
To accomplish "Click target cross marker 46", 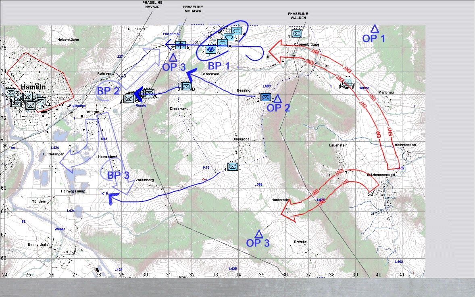I will pos(216,32).
